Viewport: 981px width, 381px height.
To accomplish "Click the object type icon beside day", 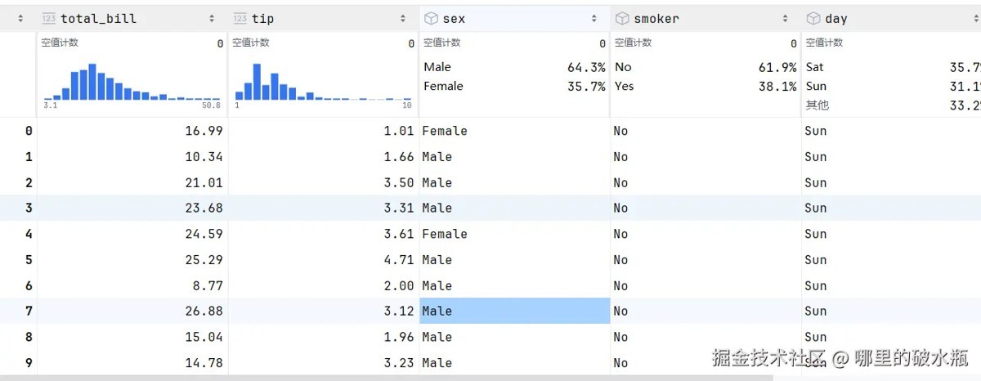I will [813, 19].
